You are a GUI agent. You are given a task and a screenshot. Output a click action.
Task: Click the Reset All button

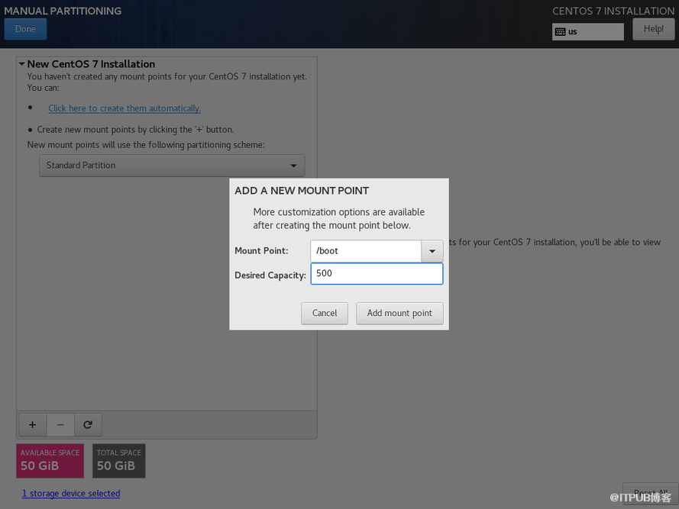(x=650, y=493)
